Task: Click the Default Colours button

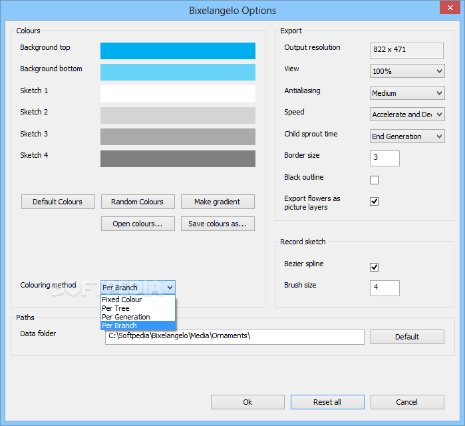Action: [x=58, y=202]
